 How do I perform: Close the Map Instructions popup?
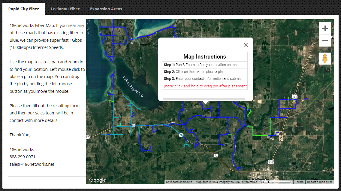pyautogui.click(x=246, y=45)
